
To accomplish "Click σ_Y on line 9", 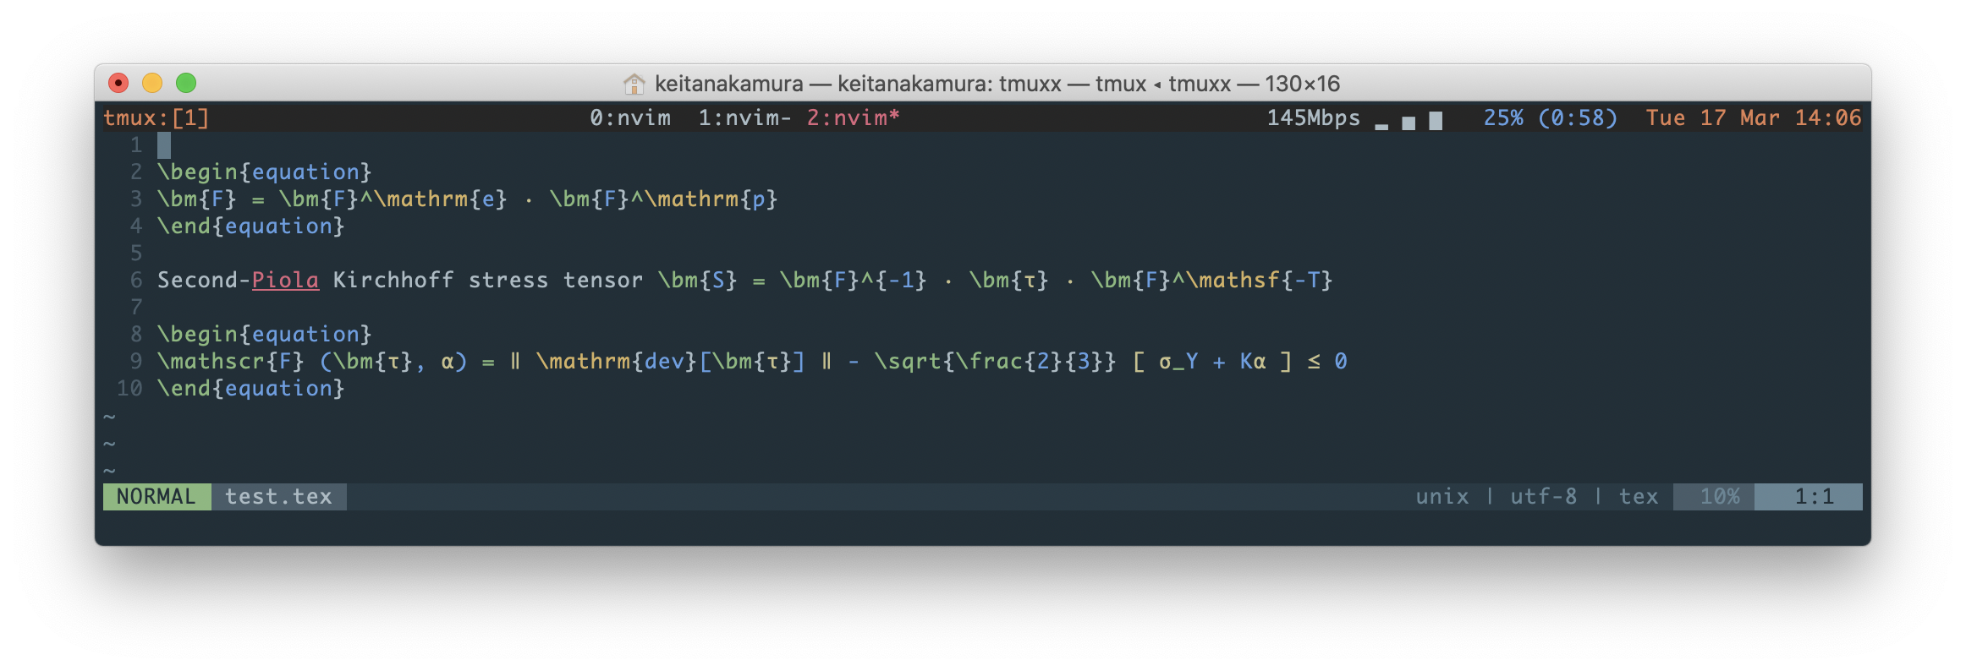I will (x=1178, y=363).
